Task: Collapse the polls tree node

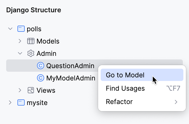Action: tap(10, 29)
